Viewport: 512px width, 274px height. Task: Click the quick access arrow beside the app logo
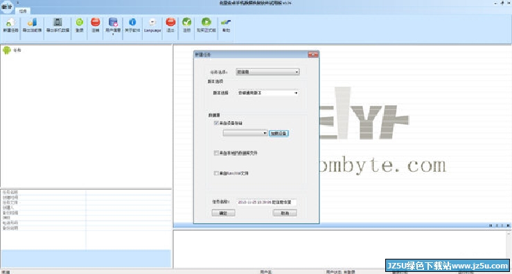tap(17, 3)
